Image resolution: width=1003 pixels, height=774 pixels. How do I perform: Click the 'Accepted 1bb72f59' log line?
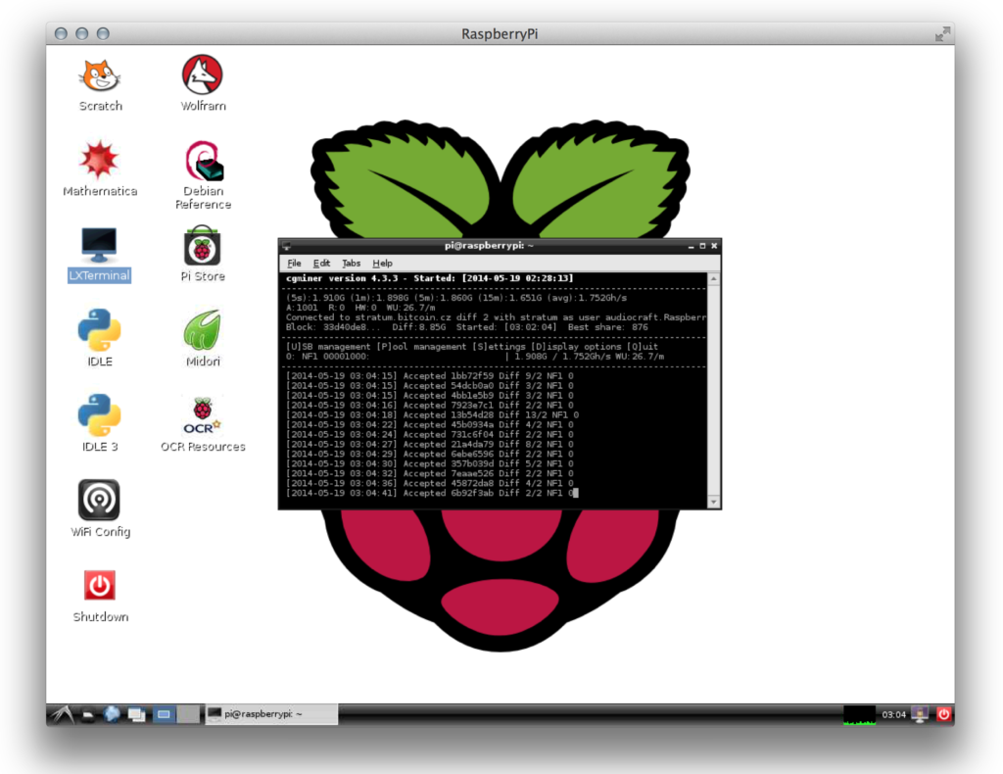tap(429, 376)
